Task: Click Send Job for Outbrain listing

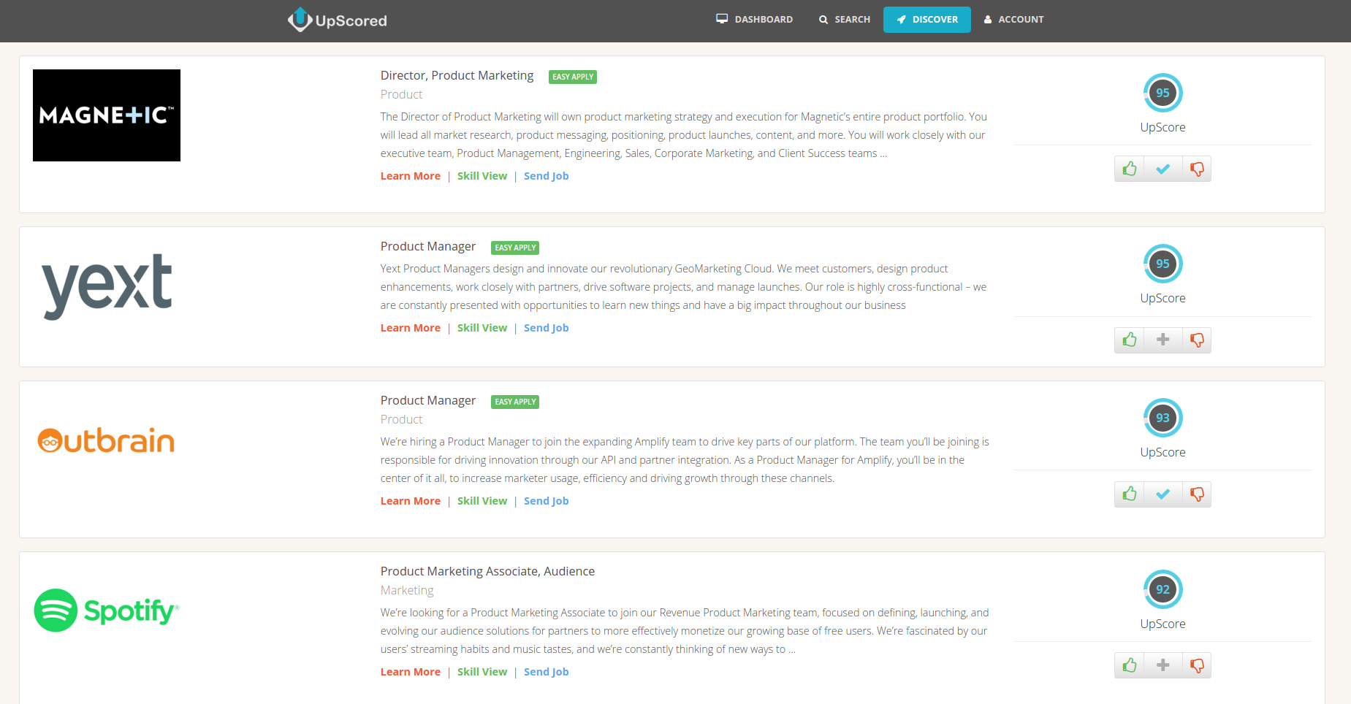Action: (x=546, y=501)
